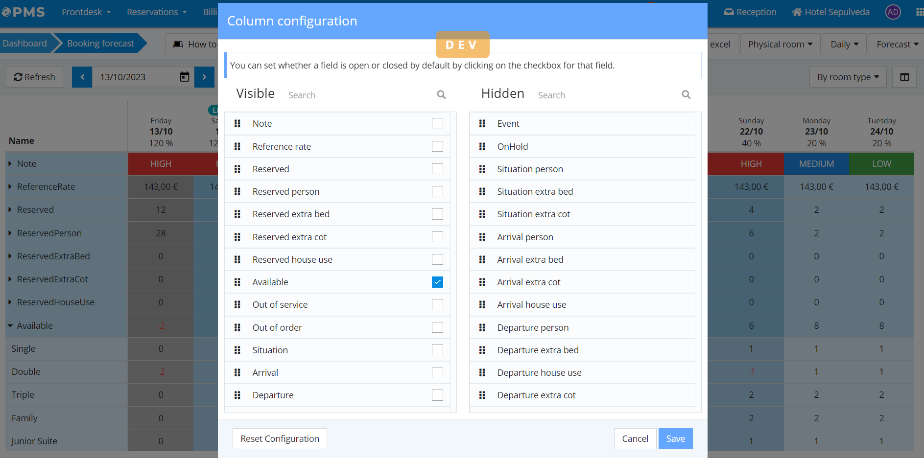Image resolution: width=924 pixels, height=458 pixels.
Task: Grab the drag handle for Event row
Action: tap(482, 124)
